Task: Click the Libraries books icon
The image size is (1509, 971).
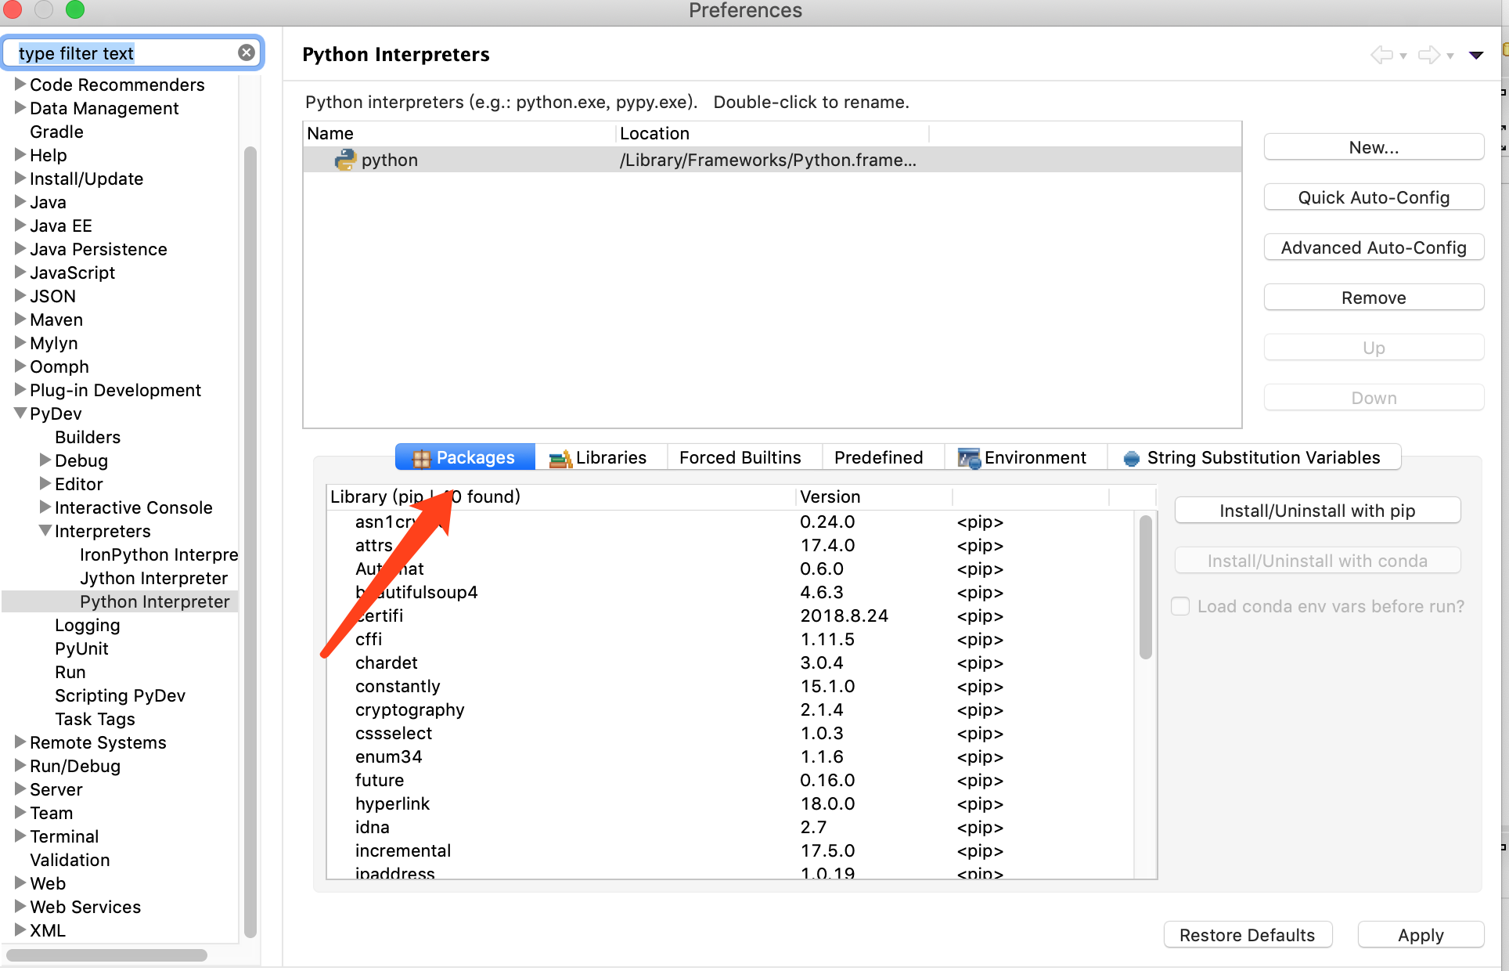Action: (560, 458)
